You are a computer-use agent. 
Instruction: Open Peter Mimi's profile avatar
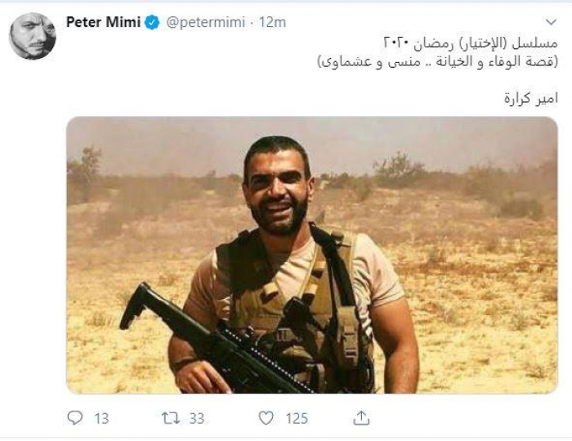[33, 36]
